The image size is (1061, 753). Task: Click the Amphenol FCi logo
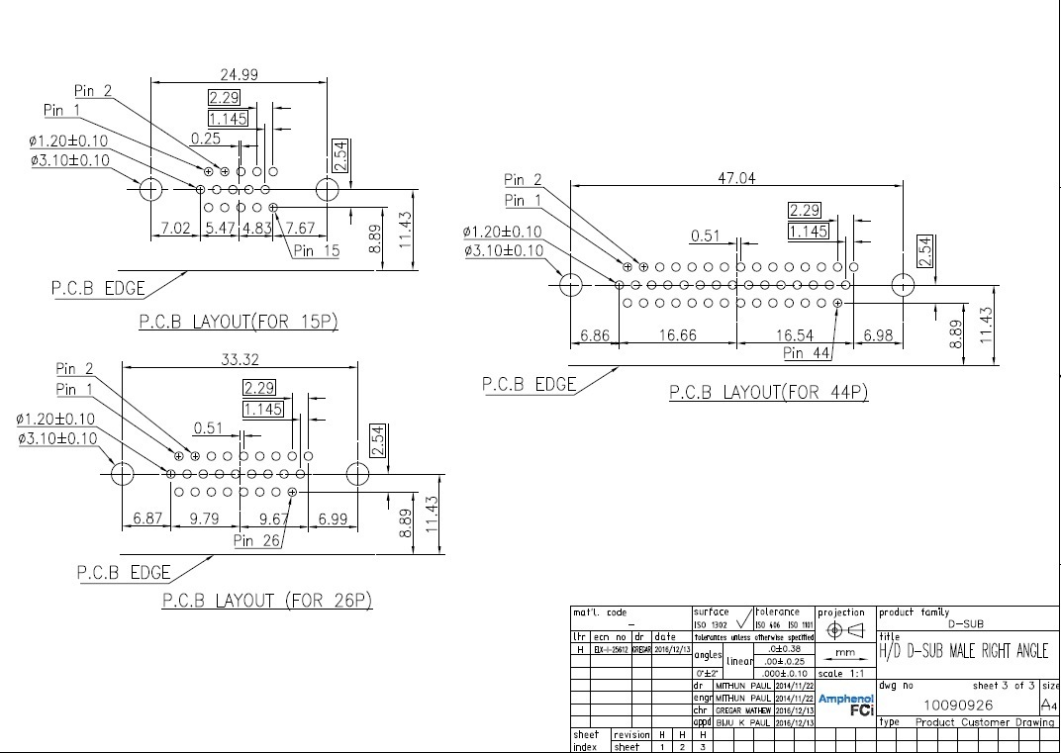[846, 705]
